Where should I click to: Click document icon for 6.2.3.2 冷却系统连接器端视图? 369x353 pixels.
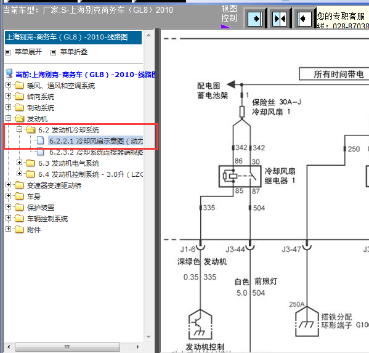tap(41, 152)
